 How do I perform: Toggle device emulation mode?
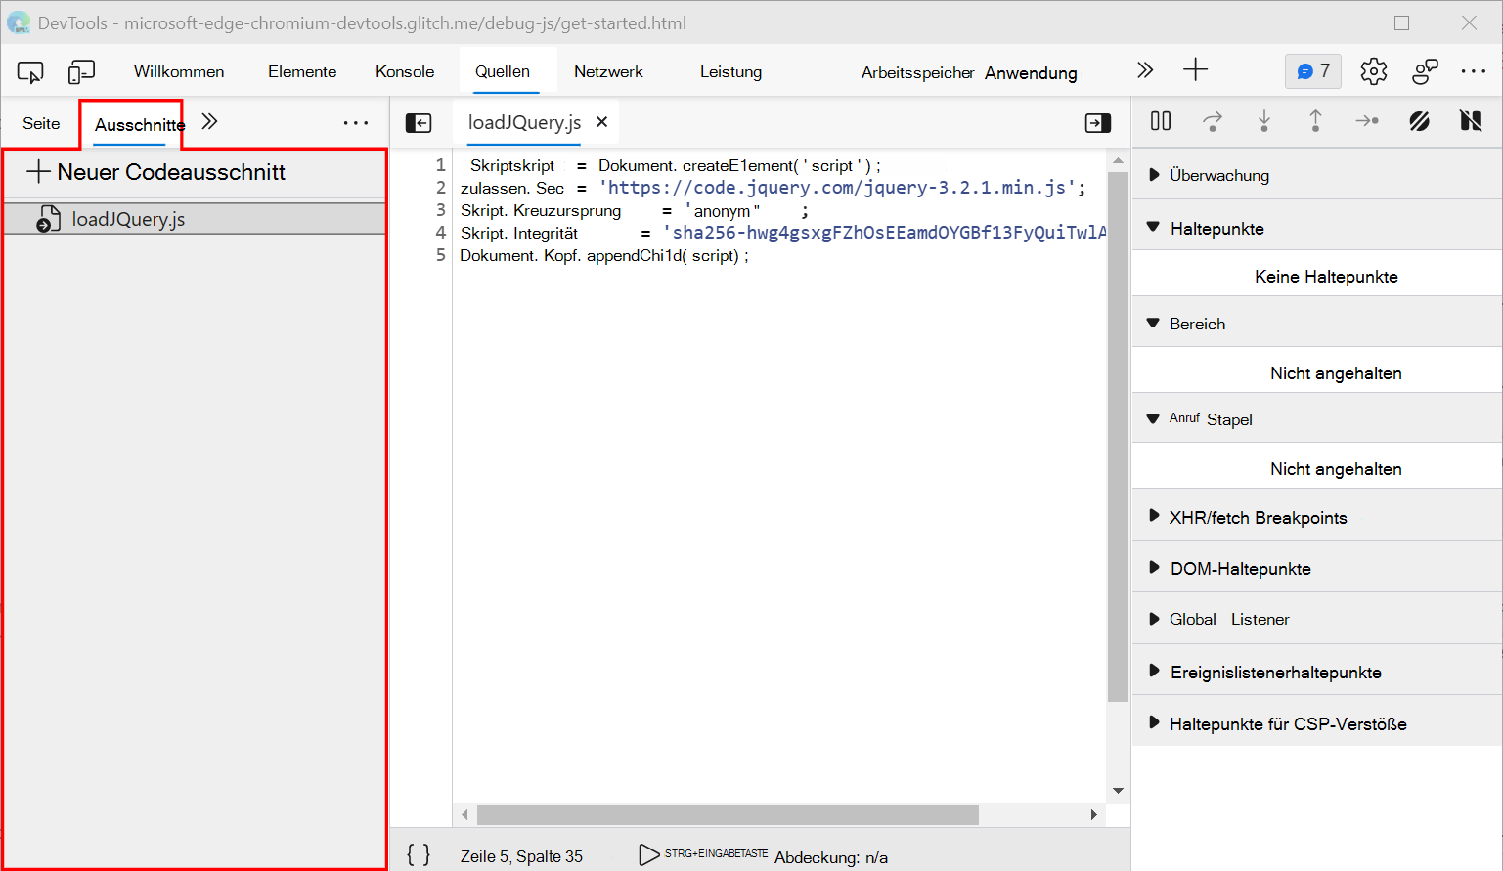(x=81, y=71)
